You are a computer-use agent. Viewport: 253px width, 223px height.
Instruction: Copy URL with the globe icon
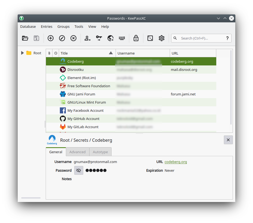(x=110, y=38)
